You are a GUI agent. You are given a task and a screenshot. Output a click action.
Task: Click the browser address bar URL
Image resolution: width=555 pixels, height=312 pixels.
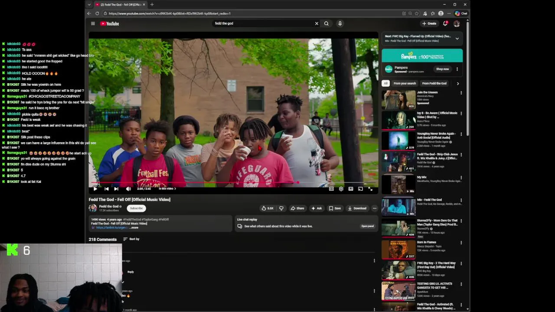coord(170,13)
